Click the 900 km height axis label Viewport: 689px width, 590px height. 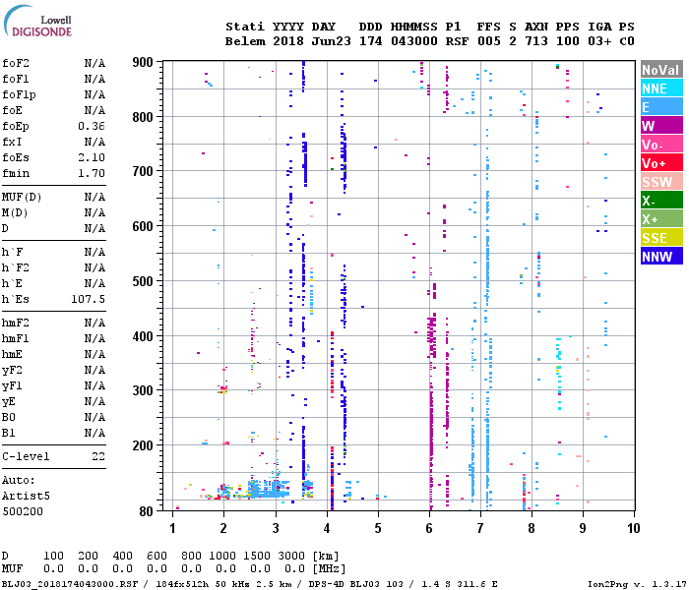click(x=143, y=62)
